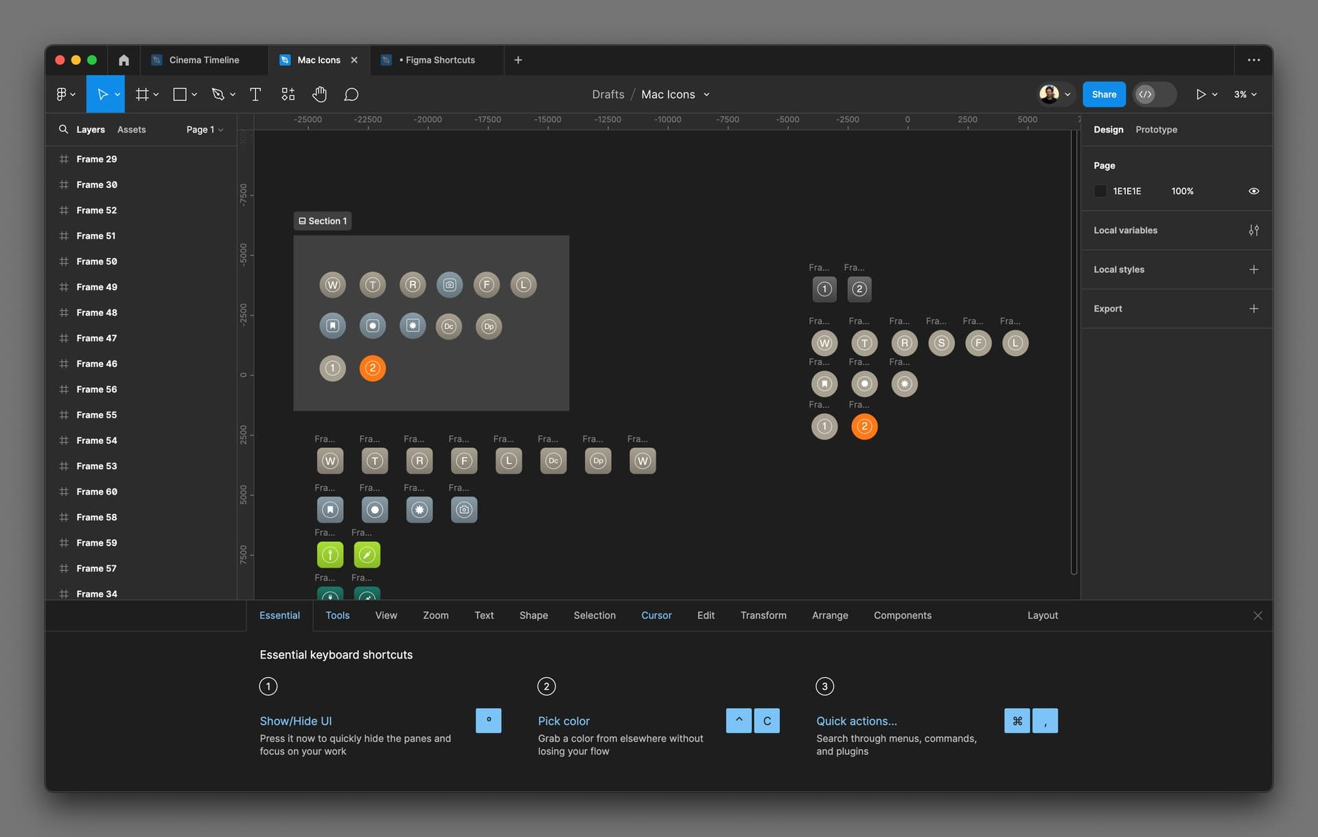Select the Pen tool

click(218, 94)
